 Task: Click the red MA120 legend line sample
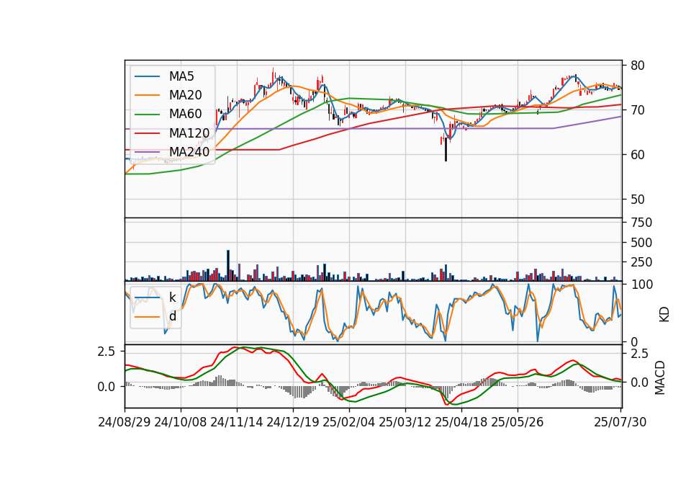[x=147, y=133]
